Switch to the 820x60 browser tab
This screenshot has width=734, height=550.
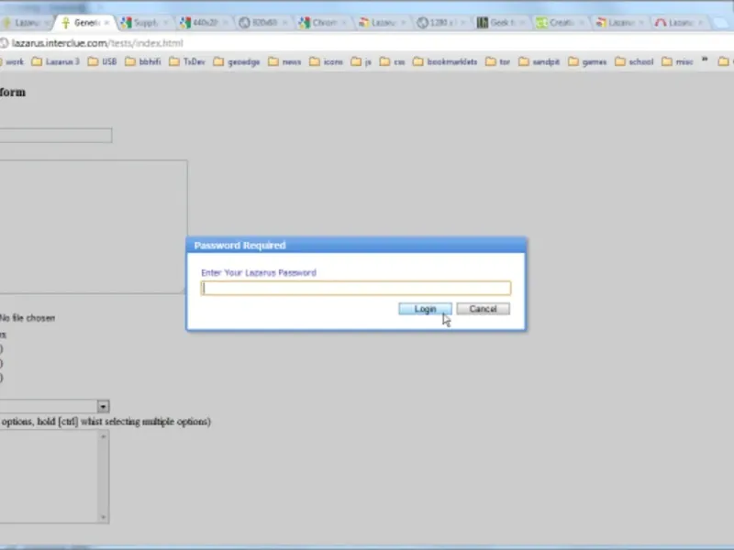(263, 22)
